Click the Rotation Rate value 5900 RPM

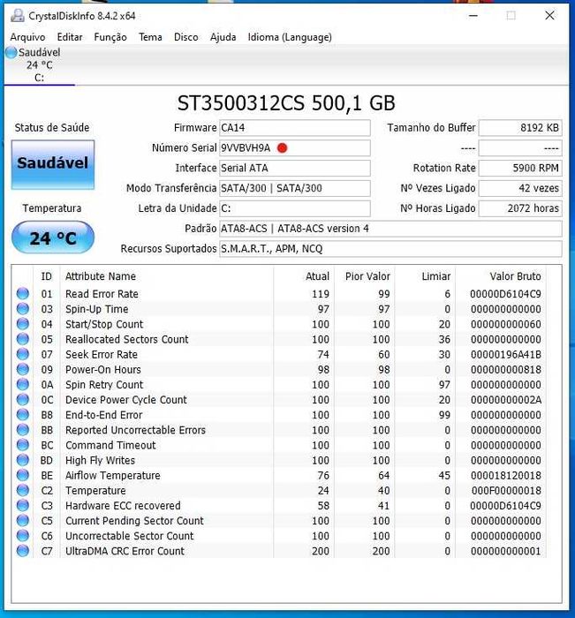[520, 168]
